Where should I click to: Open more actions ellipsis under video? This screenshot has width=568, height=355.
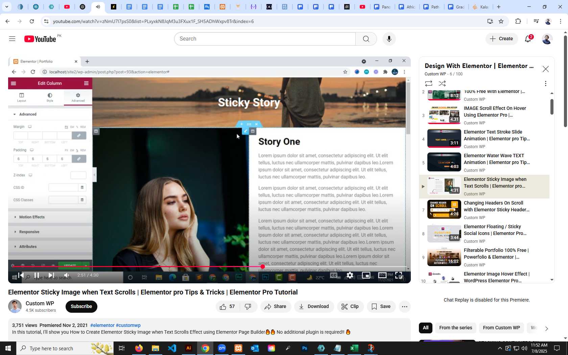coord(405,307)
